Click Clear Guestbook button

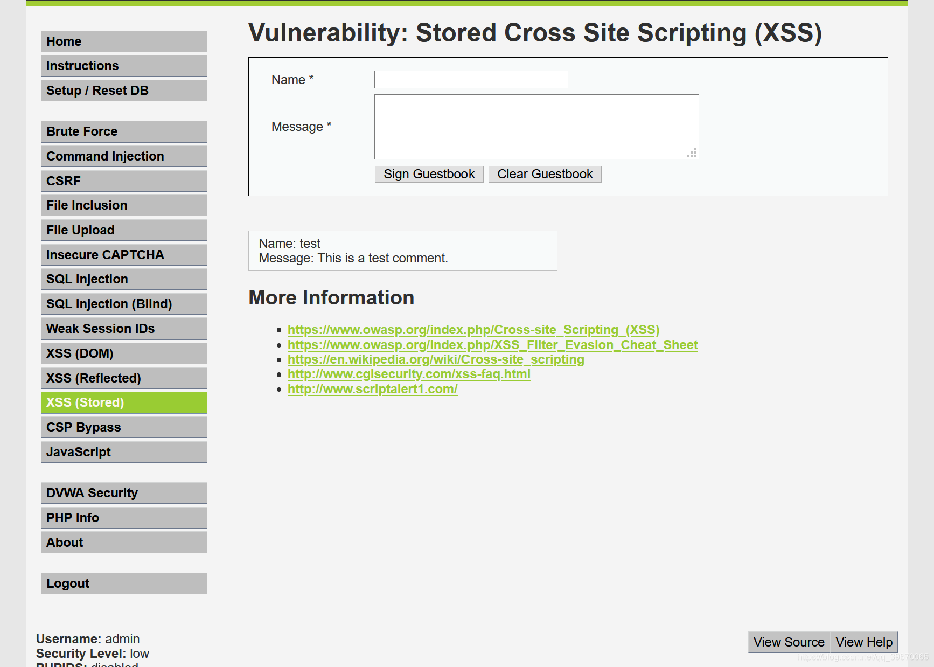pos(545,174)
